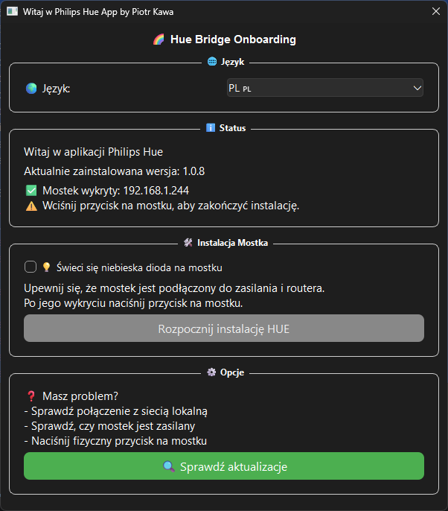Click the blue info icon beside Status

211,128
